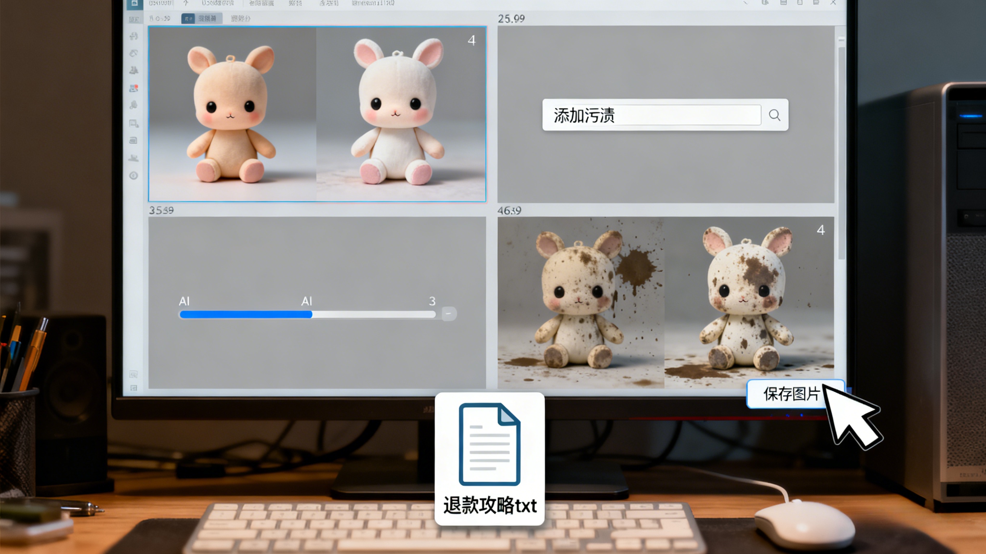This screenshot has width=986, height=554.
Task: Click the picture-frame icon in left sidebar
Action: 134,123
